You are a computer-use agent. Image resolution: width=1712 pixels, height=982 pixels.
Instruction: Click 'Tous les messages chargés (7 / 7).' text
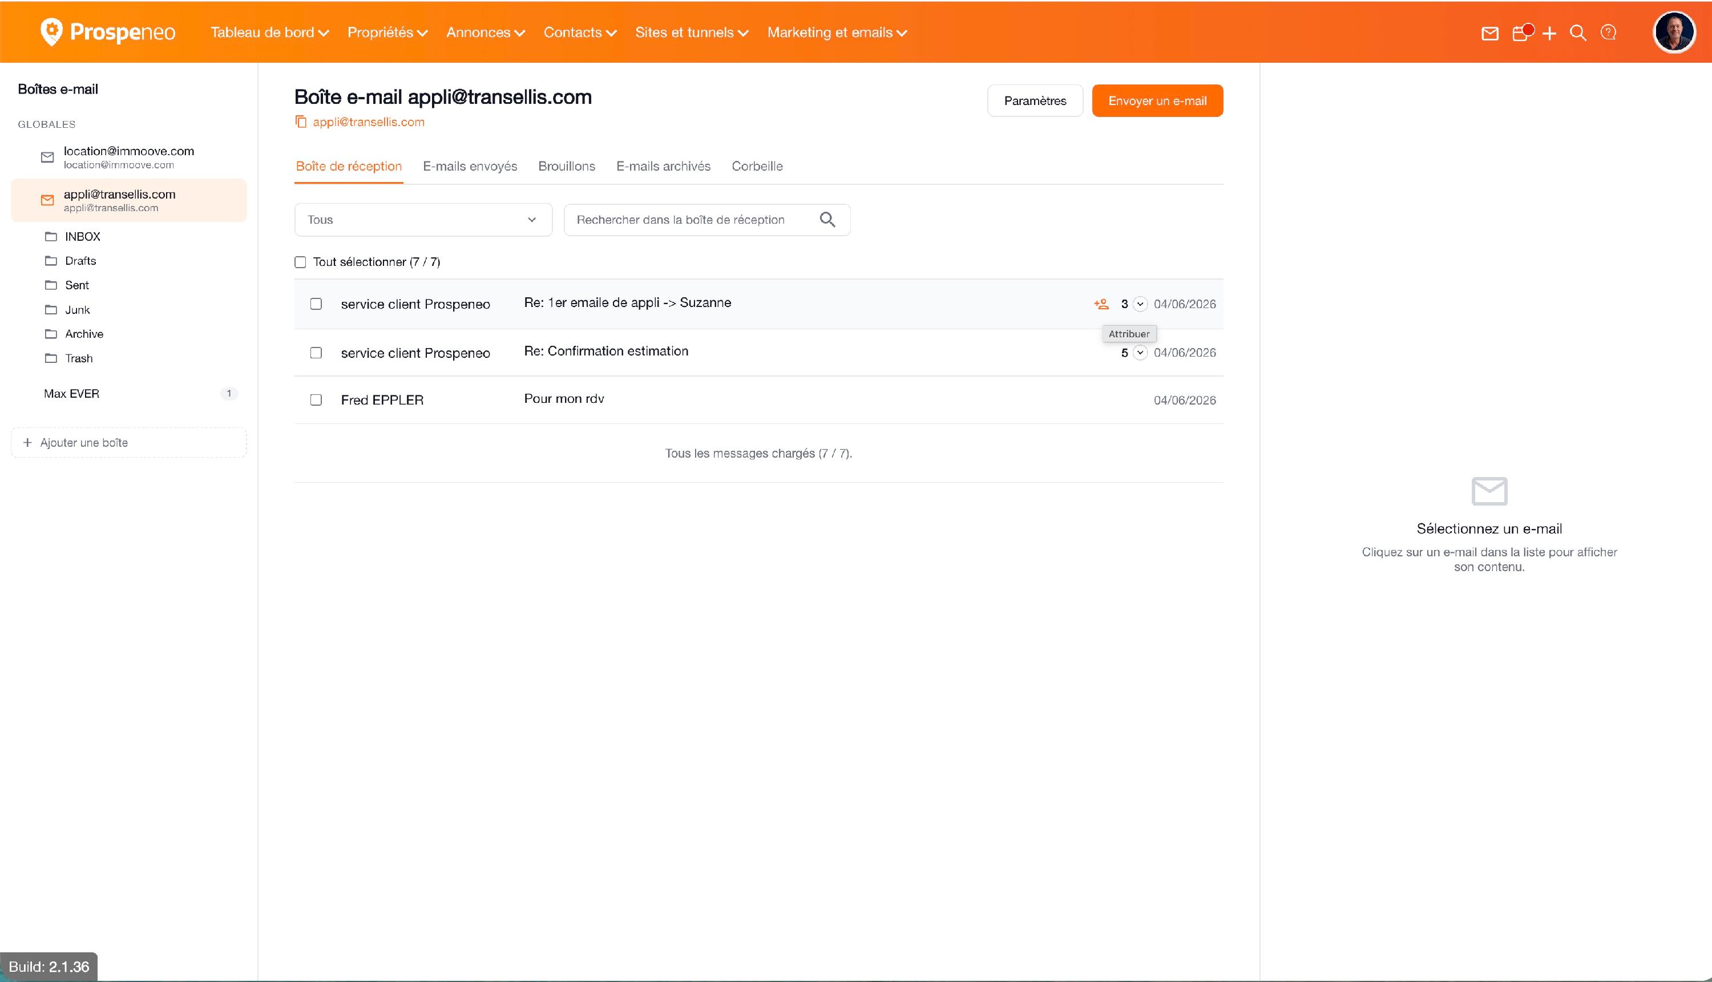758,453
